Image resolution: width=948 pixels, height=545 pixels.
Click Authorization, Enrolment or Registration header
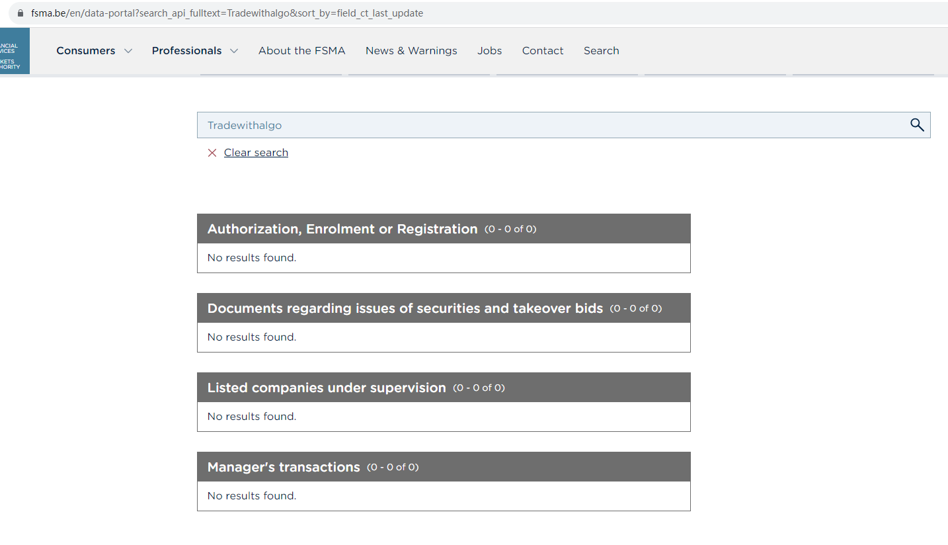[342, 229]
